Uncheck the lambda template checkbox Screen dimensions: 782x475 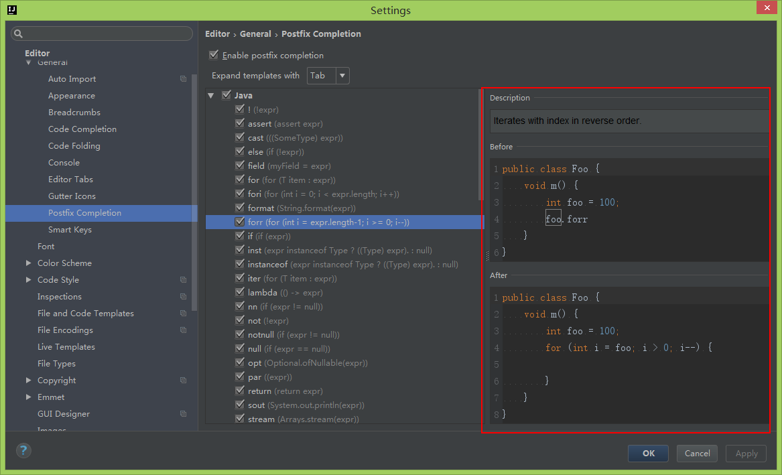coord(240,292)
